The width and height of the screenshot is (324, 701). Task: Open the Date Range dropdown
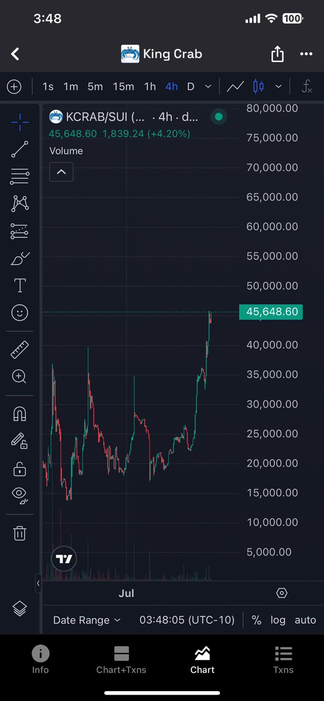pos(87,620)
